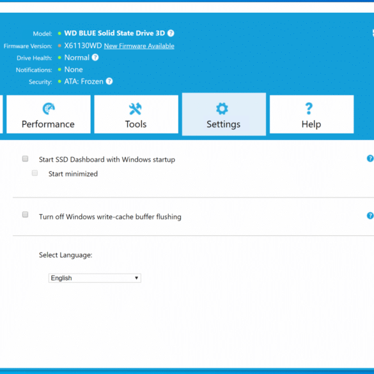This screenshot has width=374, height=374.
Task: Go to the Help tab
Action: point(312,114)
